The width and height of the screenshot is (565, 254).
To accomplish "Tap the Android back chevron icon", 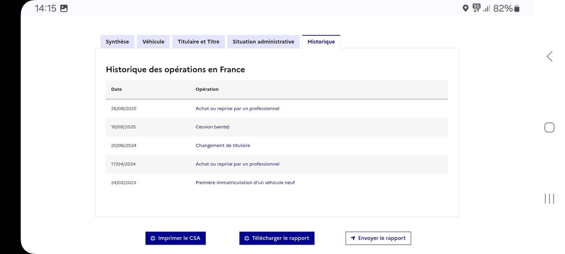I will pyautogui.click(x=549, y=57).
